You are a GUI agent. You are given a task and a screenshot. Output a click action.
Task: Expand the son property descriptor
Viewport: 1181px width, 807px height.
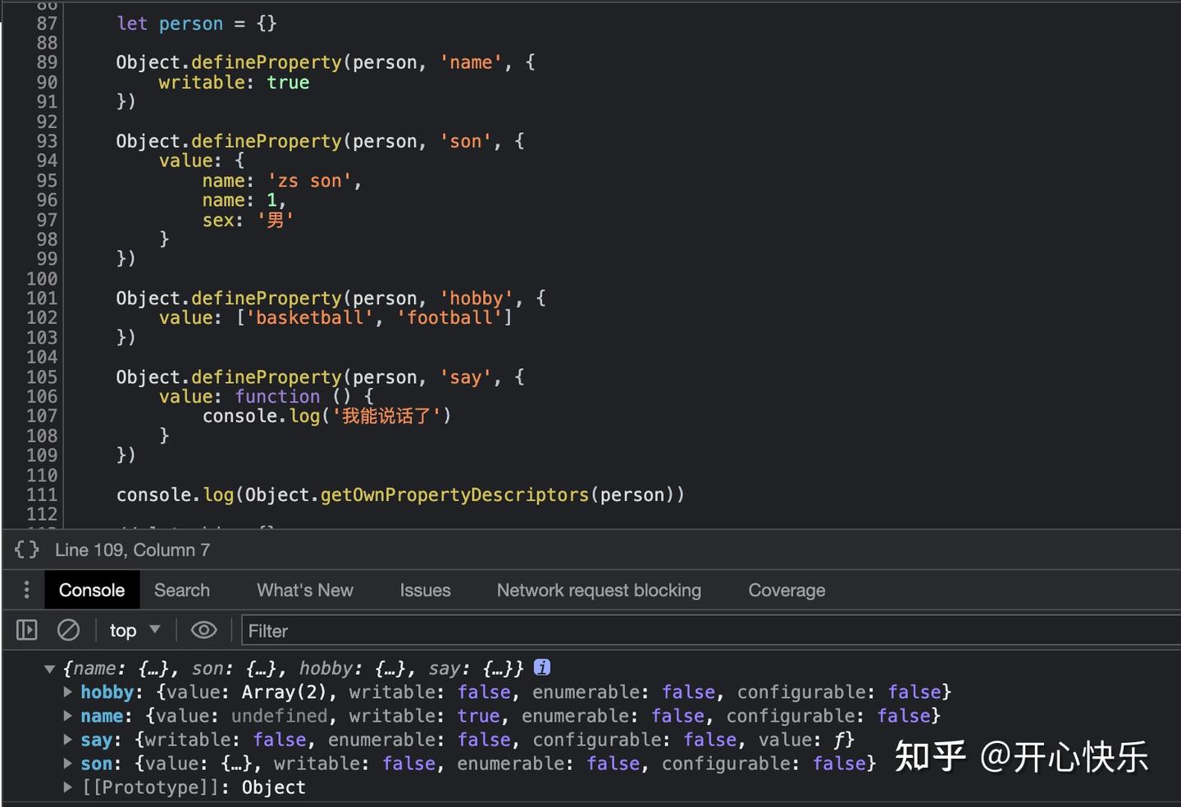click(68, 763)
